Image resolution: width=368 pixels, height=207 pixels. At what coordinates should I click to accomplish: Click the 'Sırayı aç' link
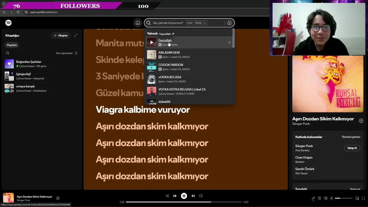355,189
